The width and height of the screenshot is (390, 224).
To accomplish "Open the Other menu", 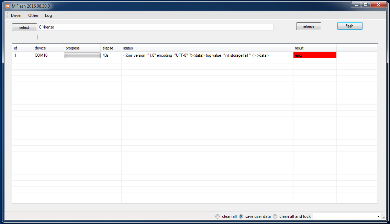I will point(33,15).
